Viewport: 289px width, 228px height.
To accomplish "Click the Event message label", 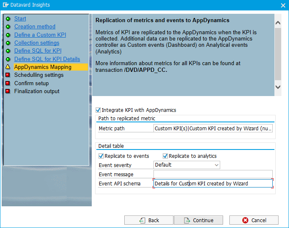I will coord(116,174).
